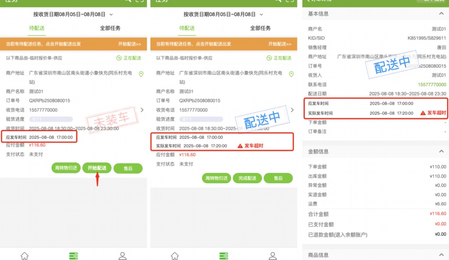Switch to 全部任务 tab on the 未装车 screen

[x=110, y=28]
